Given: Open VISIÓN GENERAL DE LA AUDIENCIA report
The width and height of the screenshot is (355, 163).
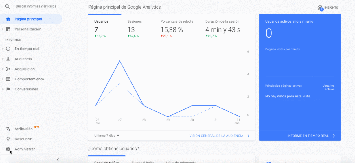Looking at the screenshot, I should tap(216, 136).
